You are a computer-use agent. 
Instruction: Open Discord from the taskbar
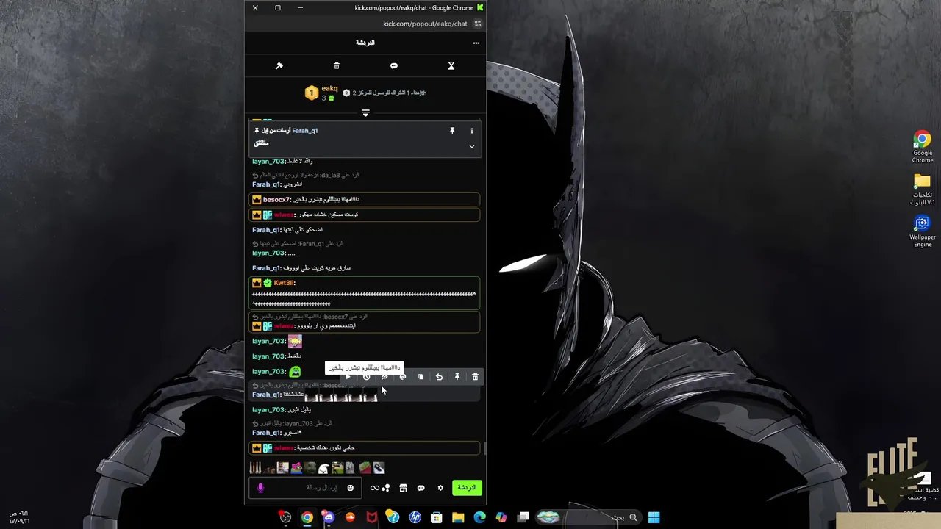[x=329, y=517]
